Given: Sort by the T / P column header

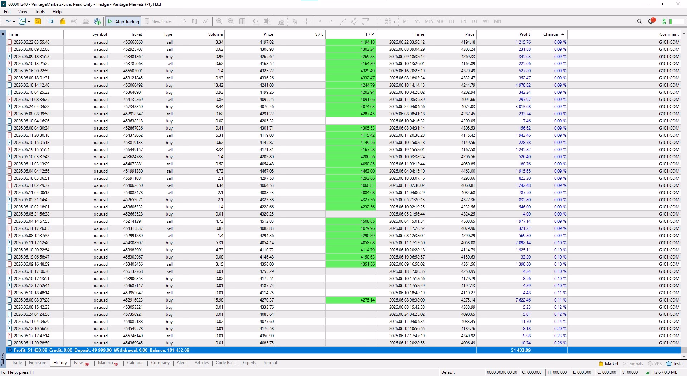Looking at the screenshot, I should pyautogui.click(x=351, y=34).
